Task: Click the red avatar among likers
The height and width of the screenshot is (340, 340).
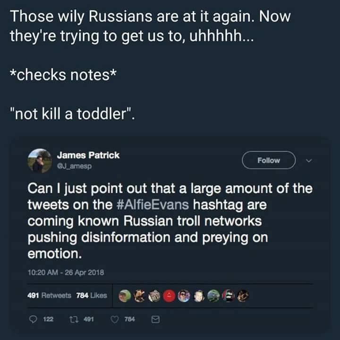Action: (169, 296)
